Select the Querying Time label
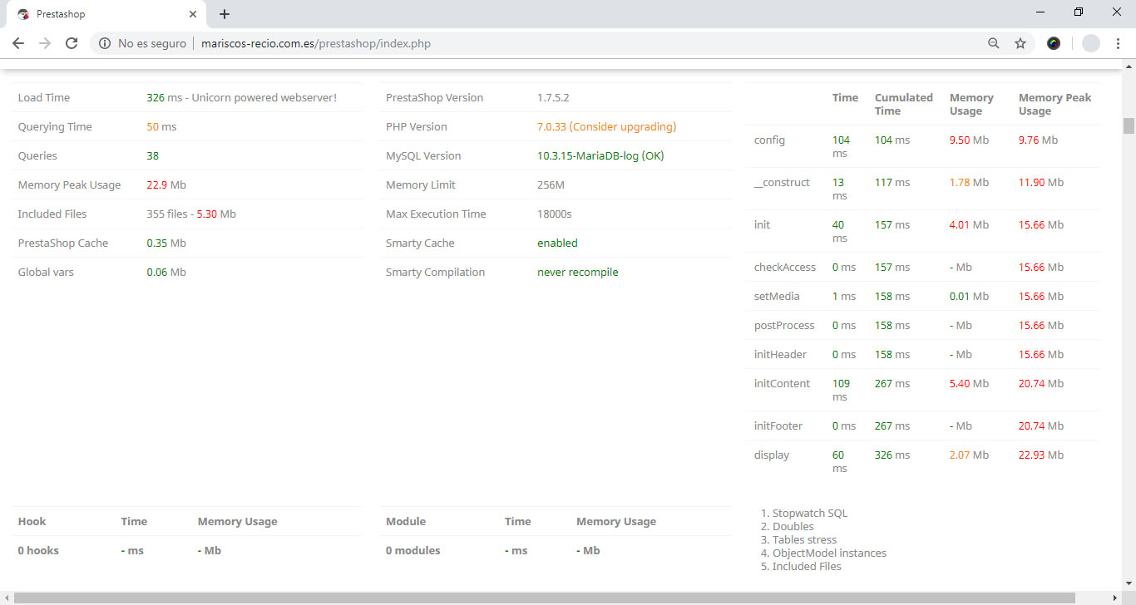Screen dimensions: 1136x605 pyautogui.click(x=55, y=127)
